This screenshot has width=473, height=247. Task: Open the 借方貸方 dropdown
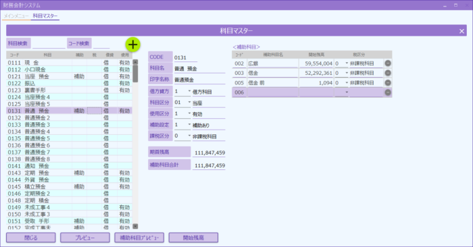coord(189,91)
